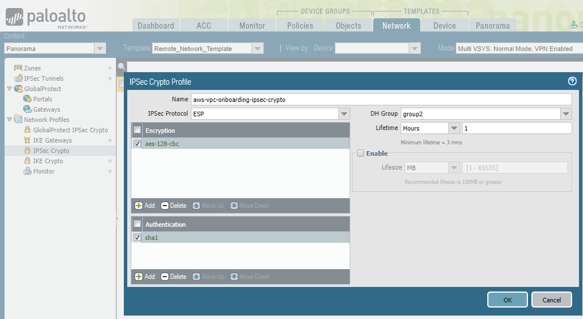
Task: Click the green Add icon under Encryption
Action: tap(139, 206)
